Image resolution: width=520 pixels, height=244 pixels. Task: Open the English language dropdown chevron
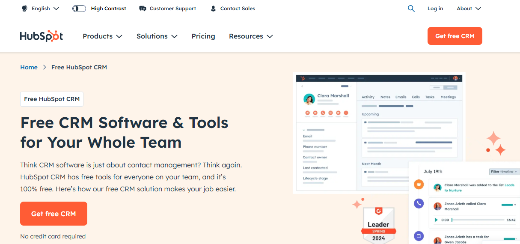point(56,9)
